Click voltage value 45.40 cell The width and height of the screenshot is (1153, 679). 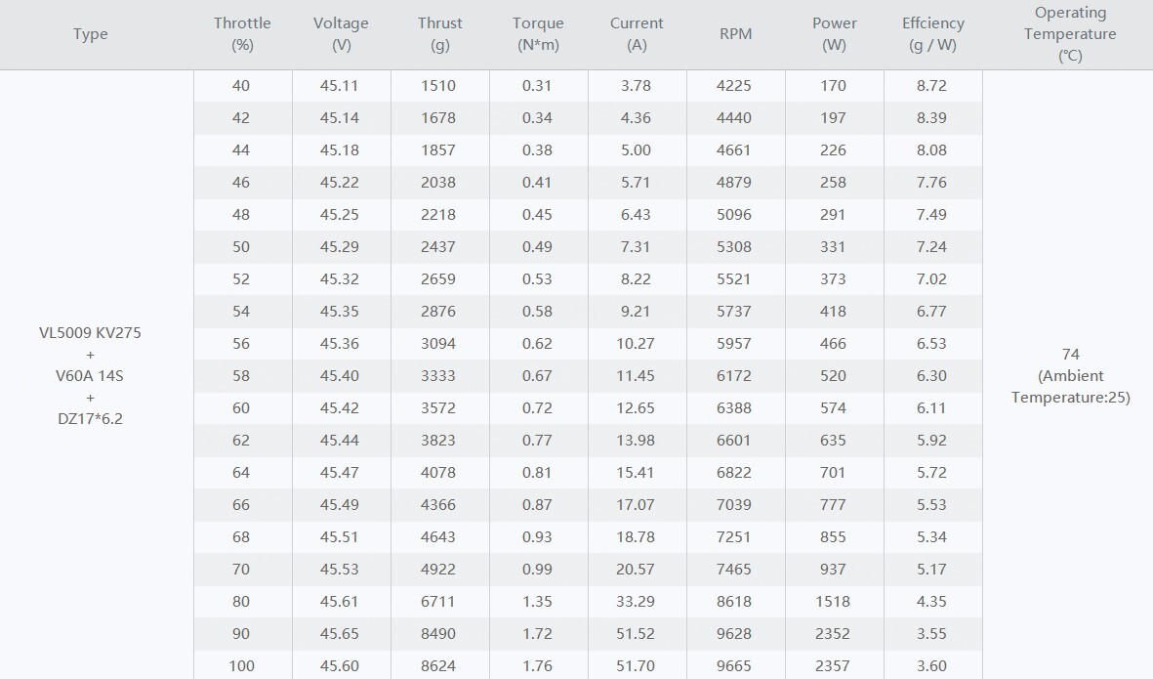[340, 375]
